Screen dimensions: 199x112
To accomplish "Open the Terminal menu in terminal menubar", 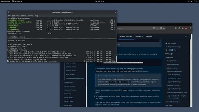I will point(30,16).
